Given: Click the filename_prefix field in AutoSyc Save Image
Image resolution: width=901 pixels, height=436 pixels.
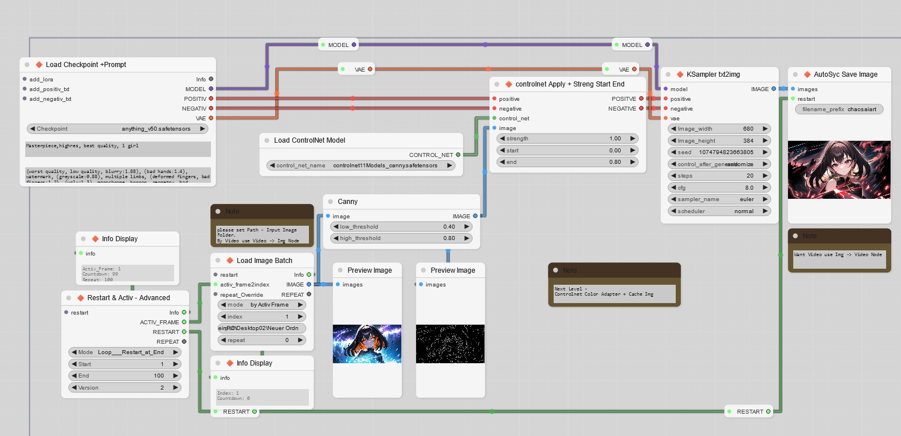Looking at the screenshot, I should click(839, 109).
